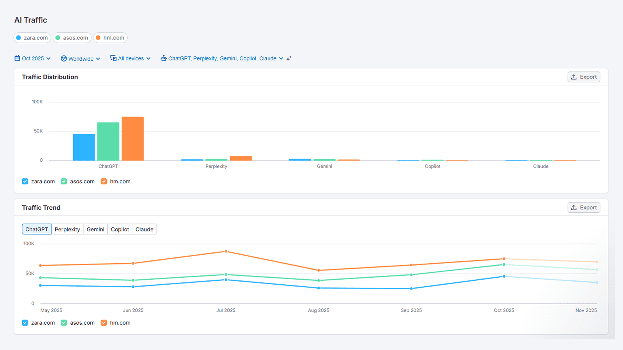Click upload icon in Traffic Distribution Export
Image resolution: width=623 pixels, height=350 pixels.
(x=574, y=77)
